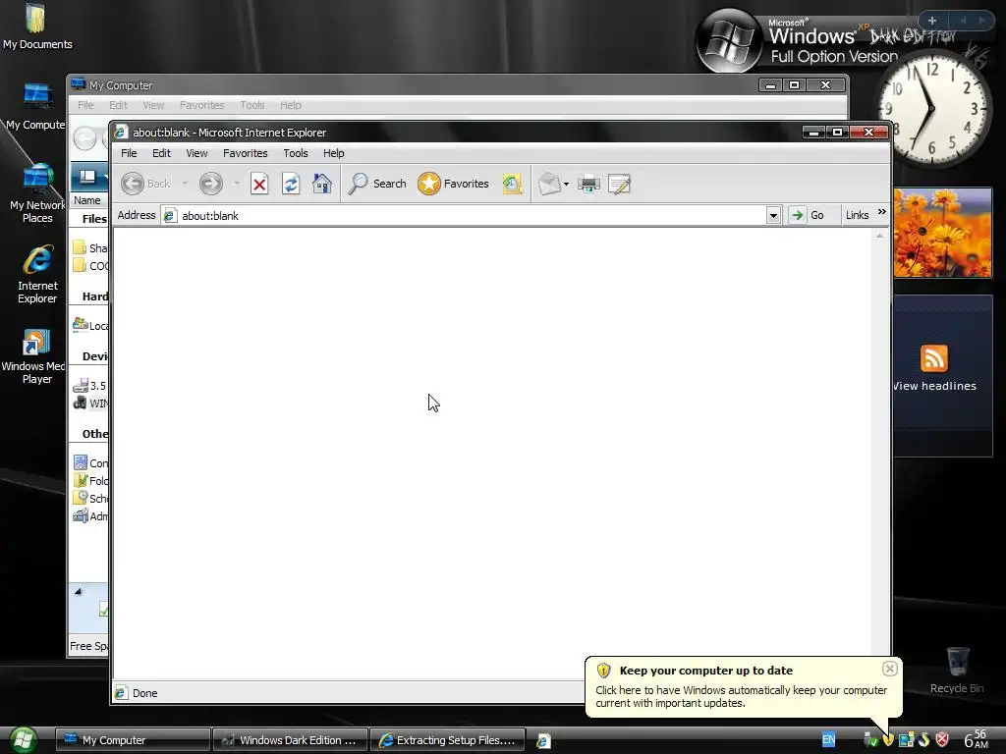The height and width of the screenshot is (754, 1006).
Task: Open the Search pane in IE toolbar
Action: pos(376,184)
